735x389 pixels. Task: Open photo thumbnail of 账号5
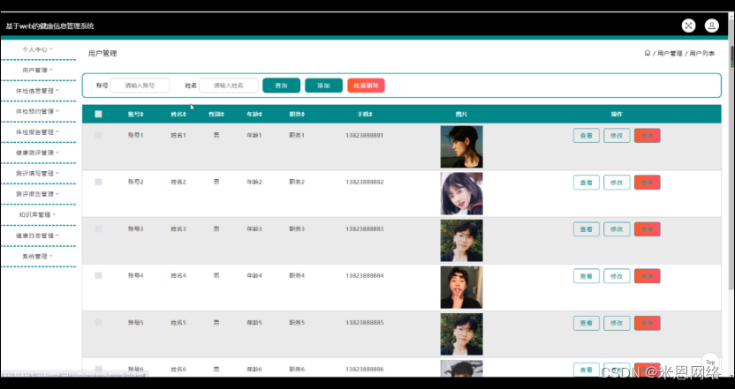(x=461, y=334)
